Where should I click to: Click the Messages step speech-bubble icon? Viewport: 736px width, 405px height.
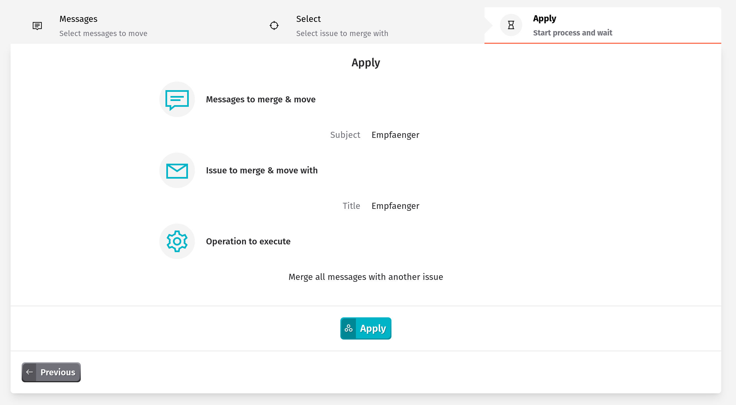pos(37,26)
